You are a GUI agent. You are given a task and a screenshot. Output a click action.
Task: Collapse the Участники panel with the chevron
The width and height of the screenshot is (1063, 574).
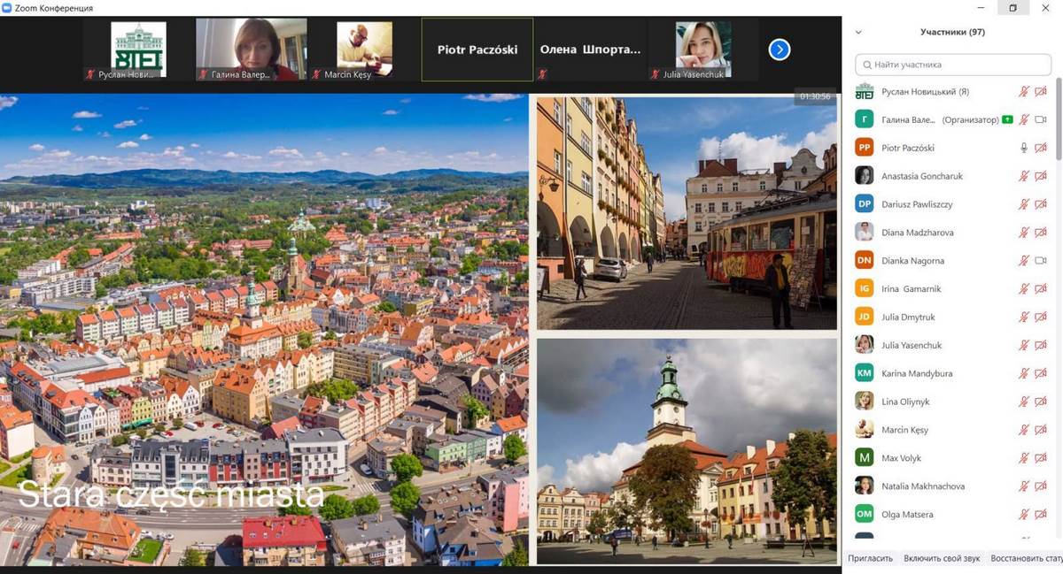pos(857,33)
